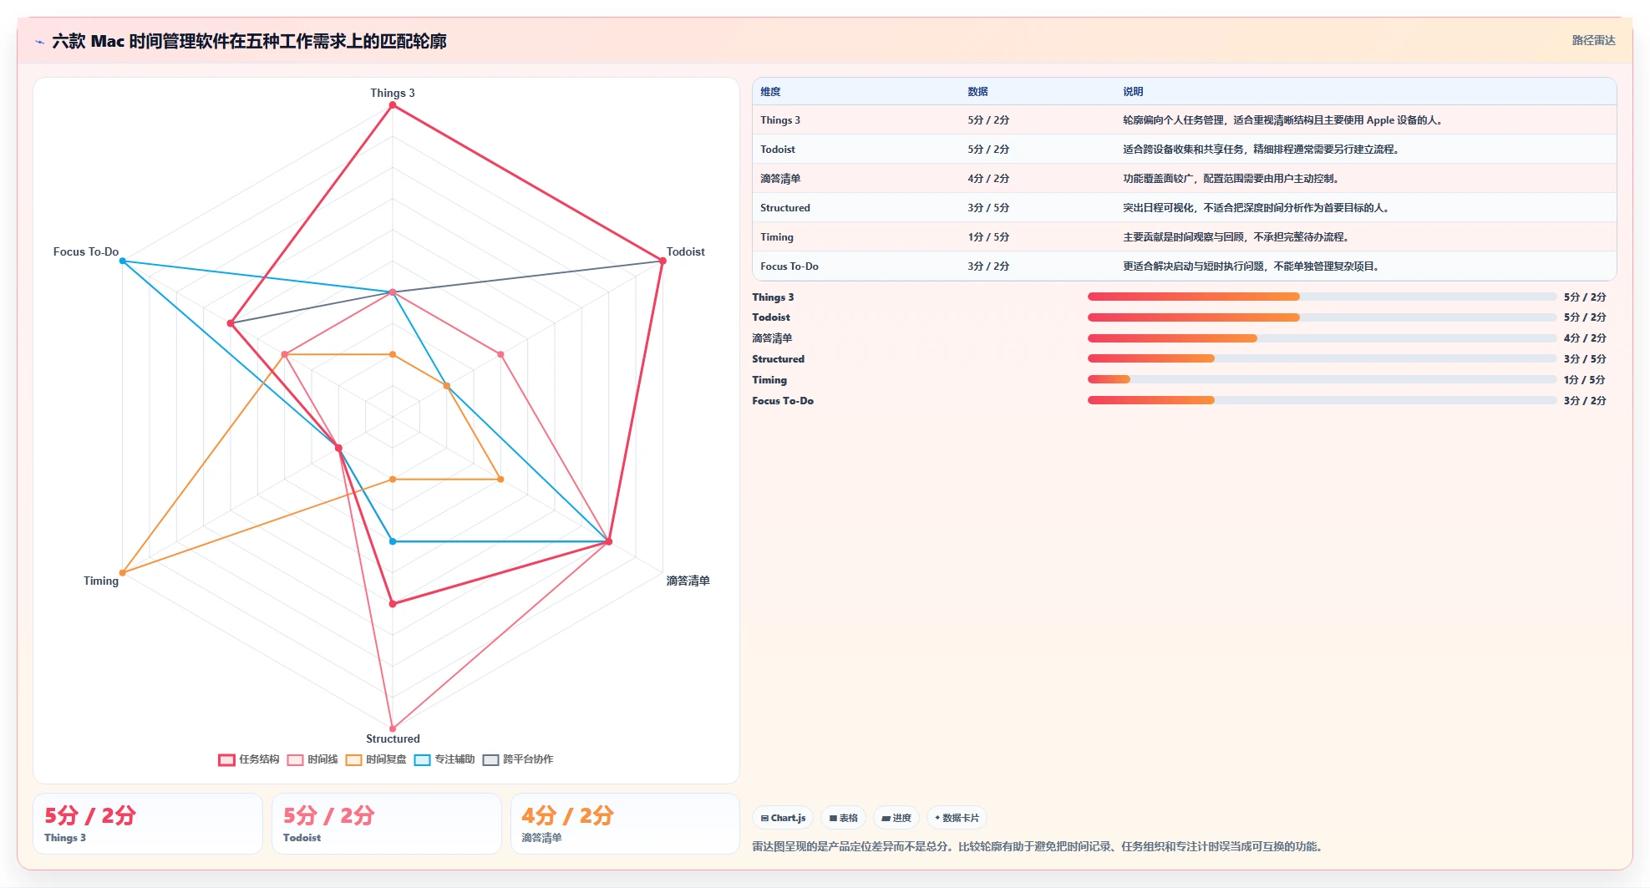The image size is (1650, 888).
Task: Open the 5分 / 2分 Todoist data card
Action: click(387, 824)
